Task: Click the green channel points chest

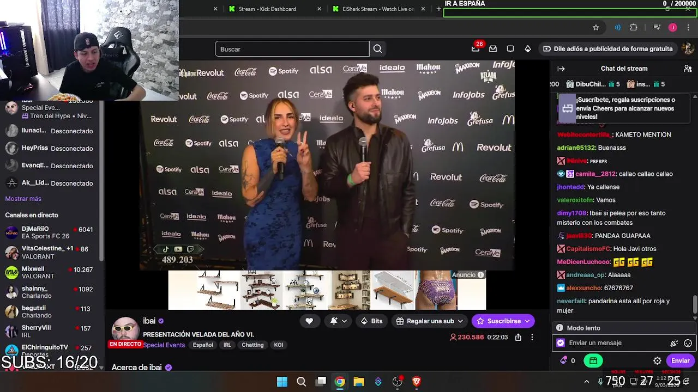Action: coord(593,360)
